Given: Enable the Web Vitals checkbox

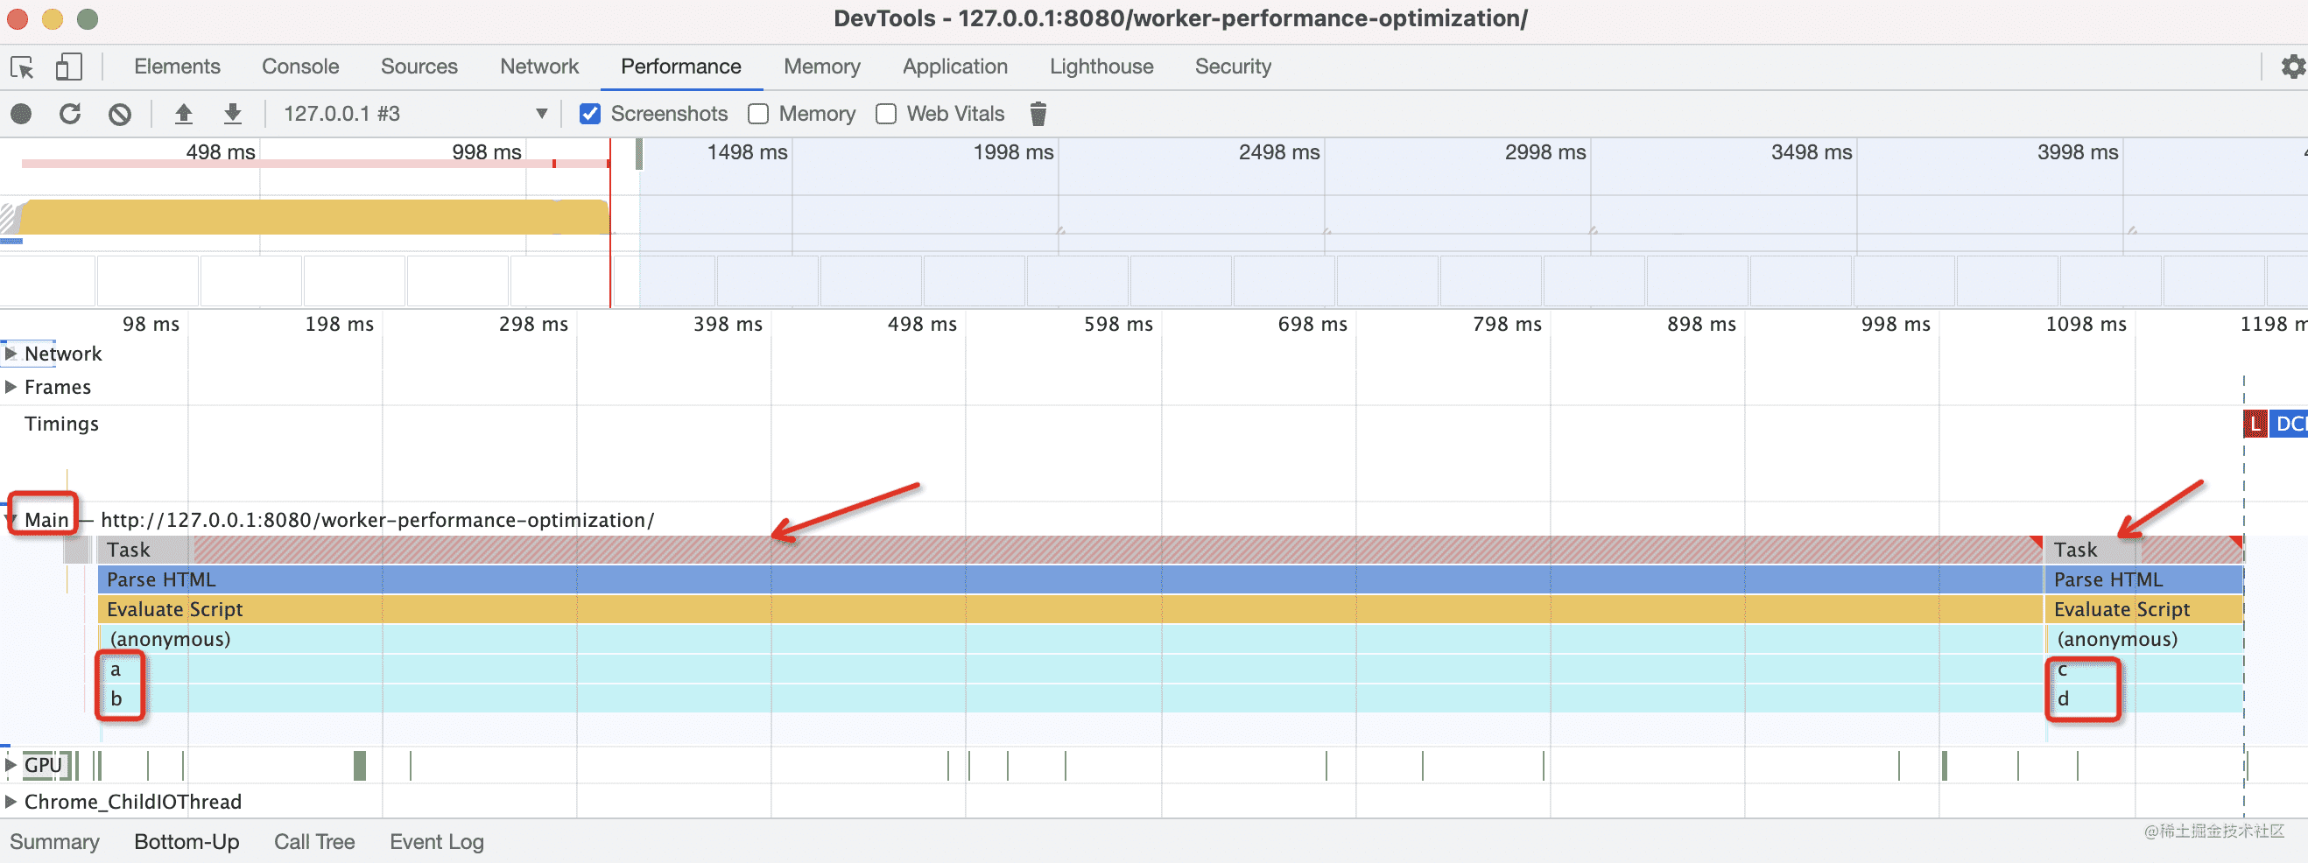Looking at the screenshot, I should point(885,114).
